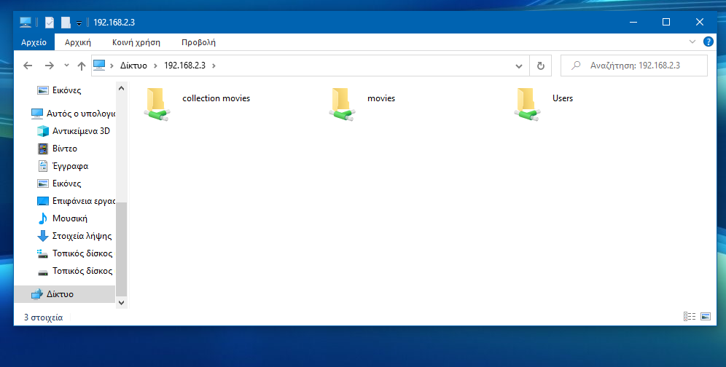Refresh the current folder view
The height and width of the screenshot is (367, 726).
(540, 66)
